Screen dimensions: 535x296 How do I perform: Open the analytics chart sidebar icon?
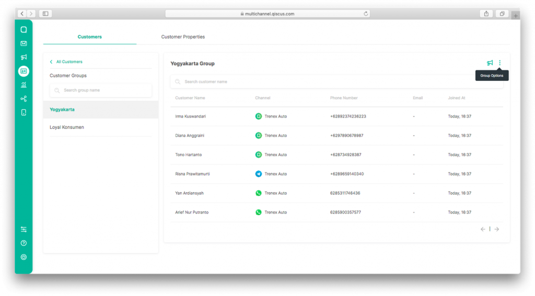pyautogui.click(x=24, y=85)
